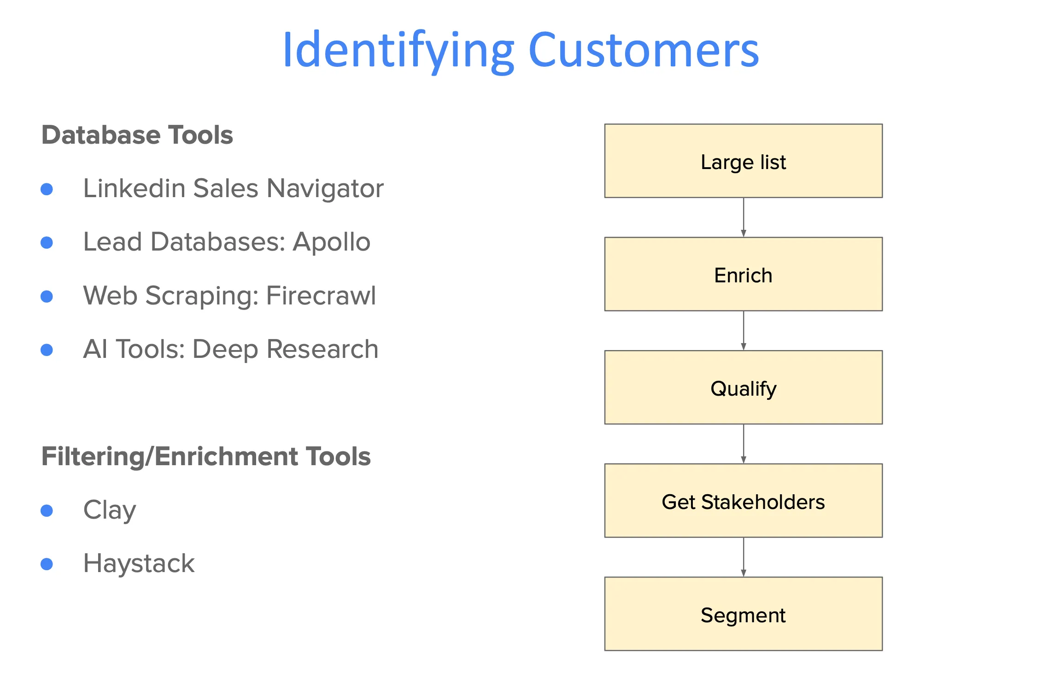Click the "Get Stakeholders" flowchart box
This screenshot has width=1054, height=678.
pos(743,501)
